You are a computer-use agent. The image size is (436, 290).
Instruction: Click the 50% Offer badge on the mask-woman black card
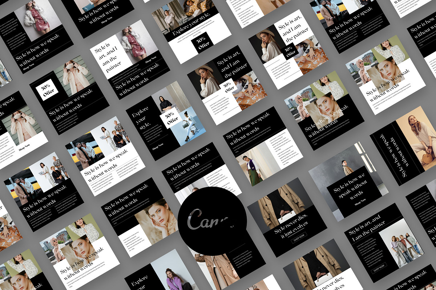click(48, 90)
